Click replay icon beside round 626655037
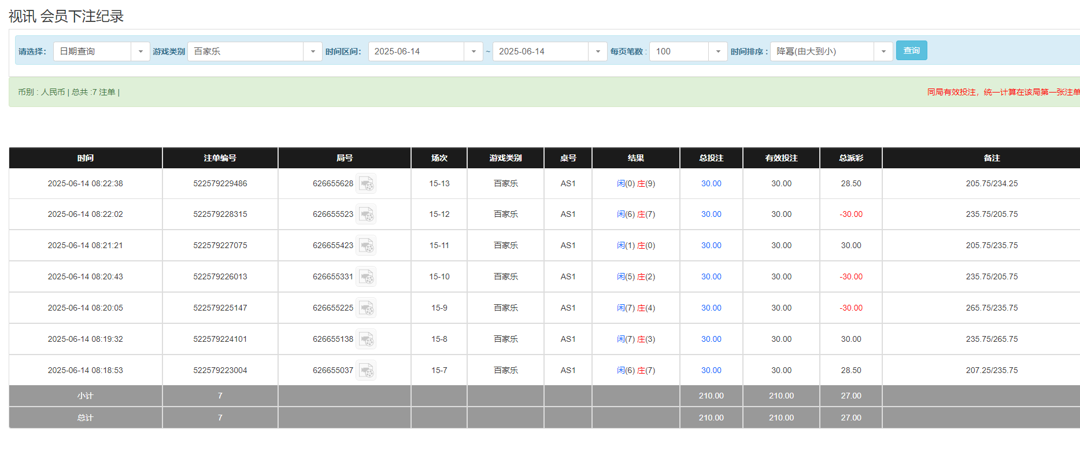The width and height of the screenshot is (1080, 465). click(366, 371)
